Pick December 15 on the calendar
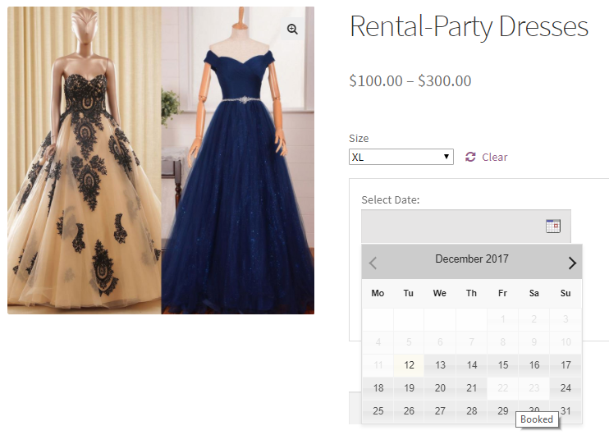The height and width of the screenshot is (435, 609). pos(502,365)
